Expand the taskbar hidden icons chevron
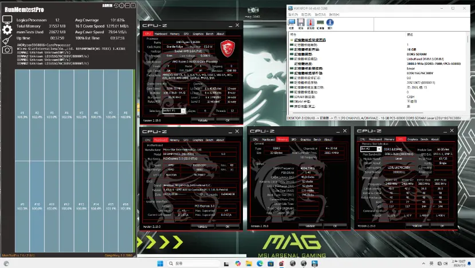This screenshot has height=268, width=475. pos(423,263)
